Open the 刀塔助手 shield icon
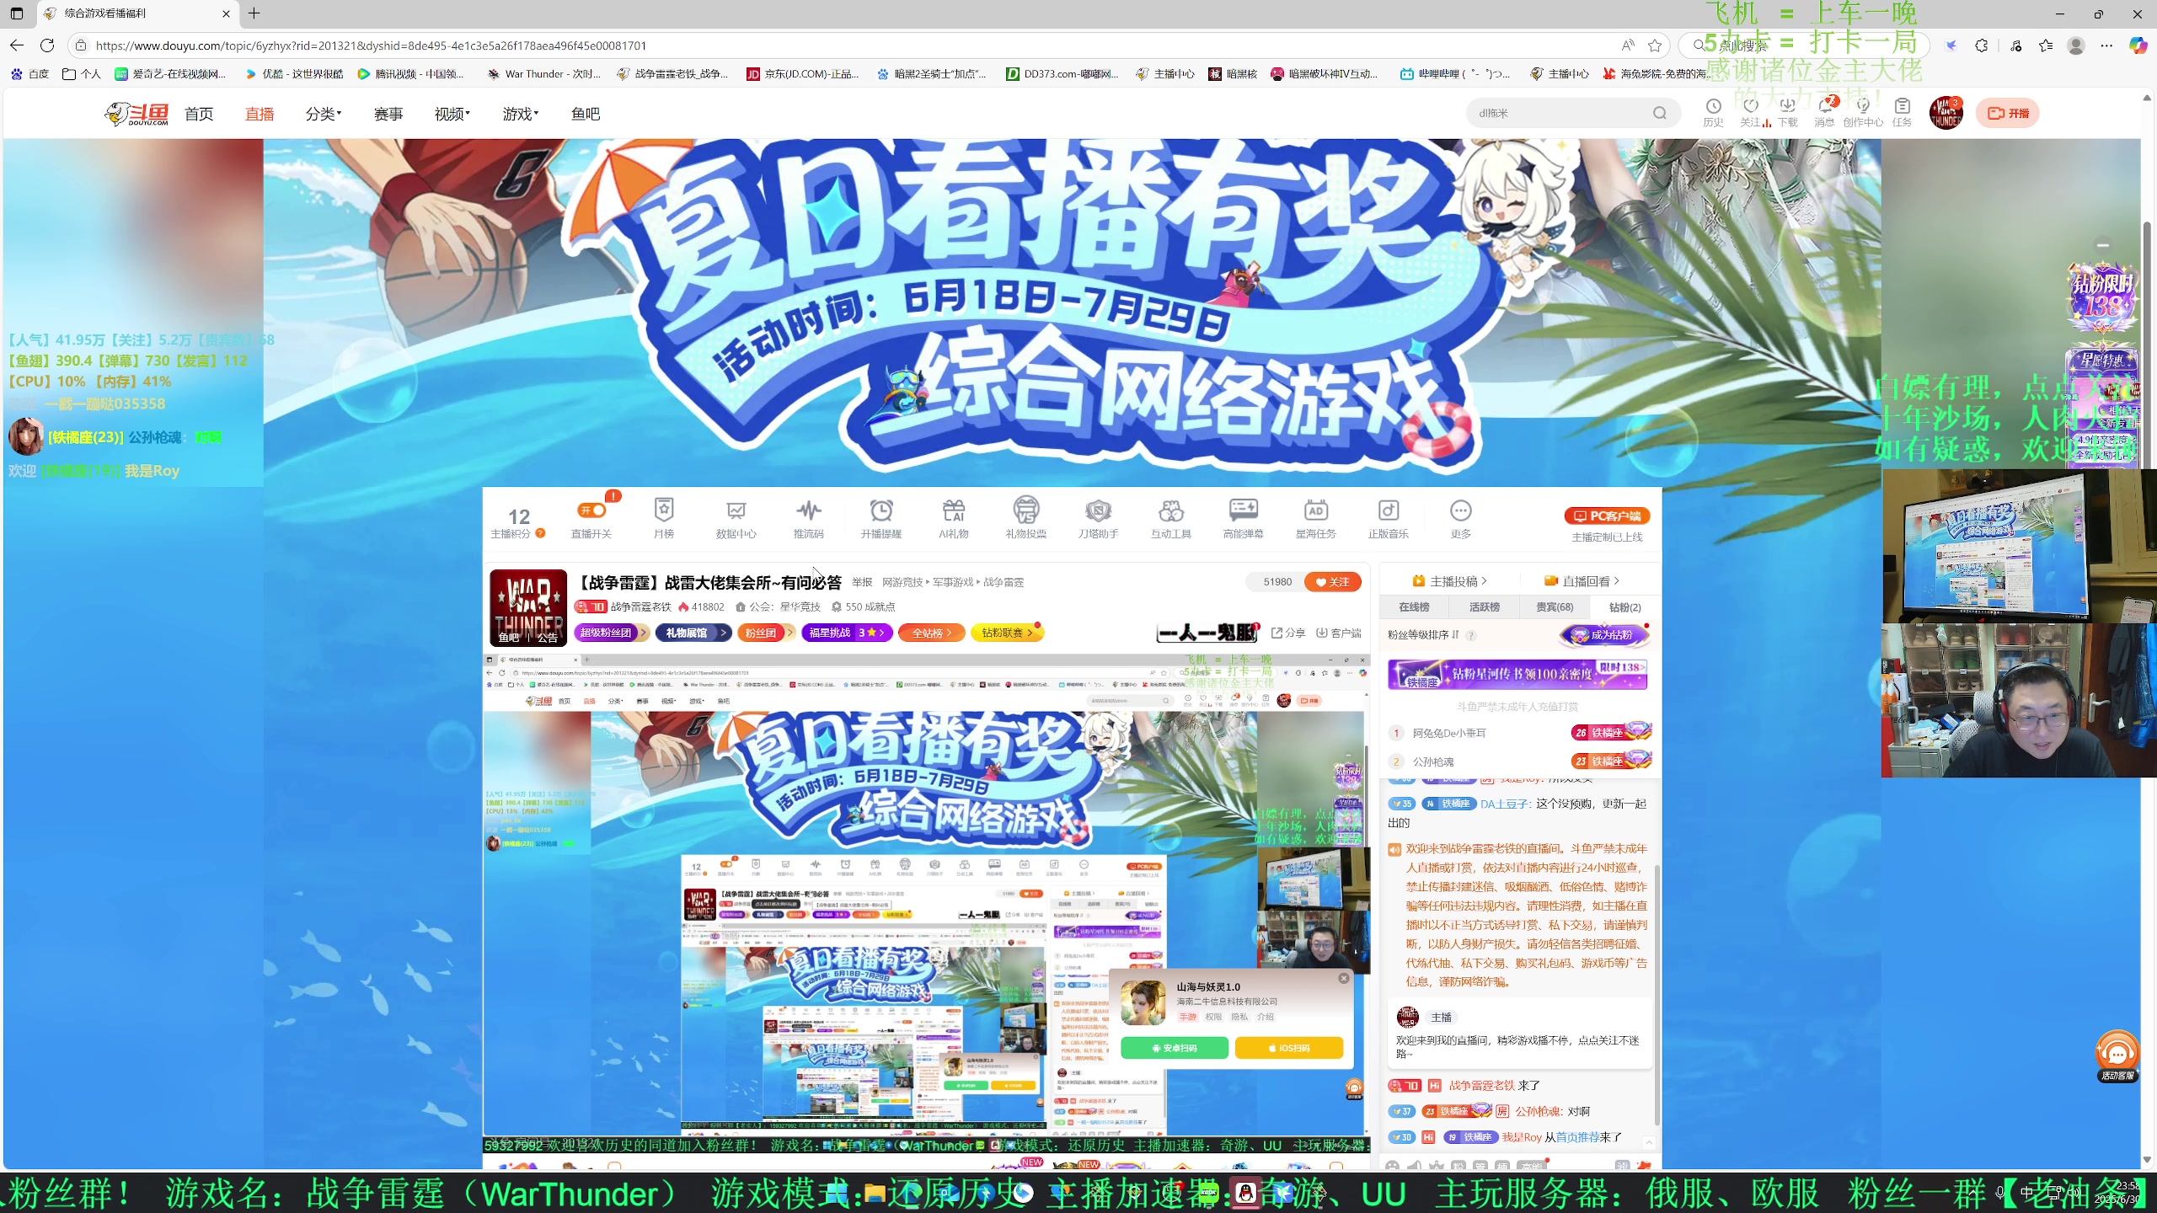The image size is (2157, 1213). [x=1099, y=517]
